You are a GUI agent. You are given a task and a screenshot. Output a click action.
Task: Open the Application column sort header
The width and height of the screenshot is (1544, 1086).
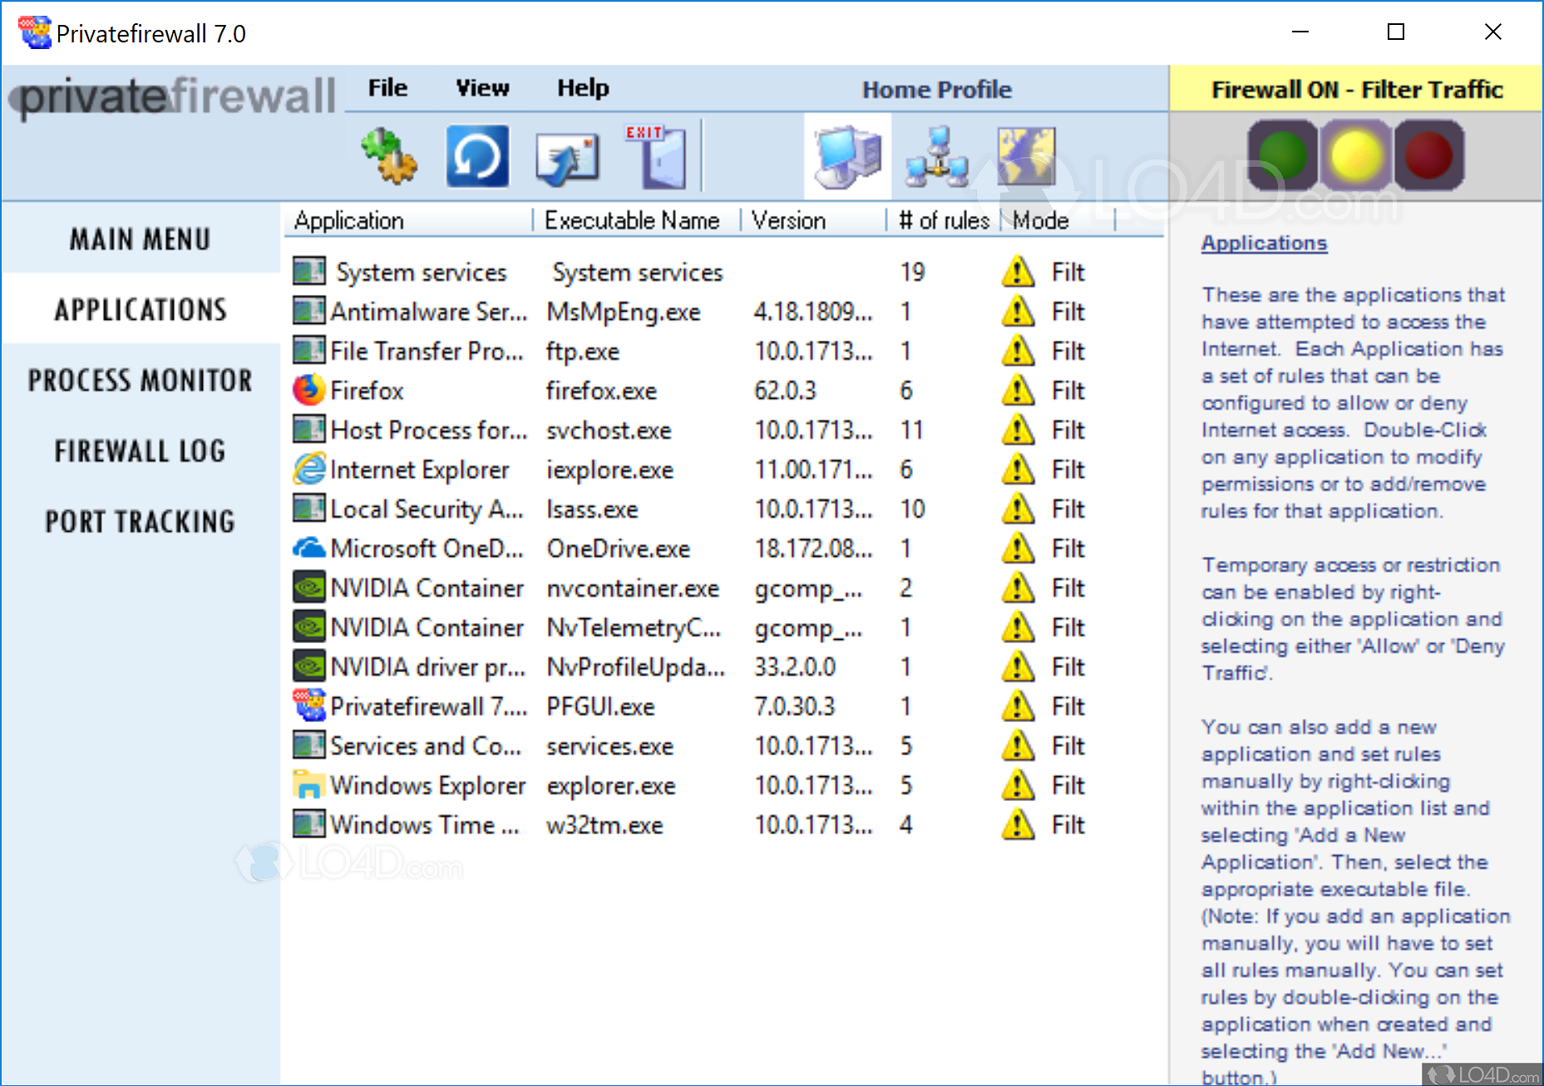point(348,220)
